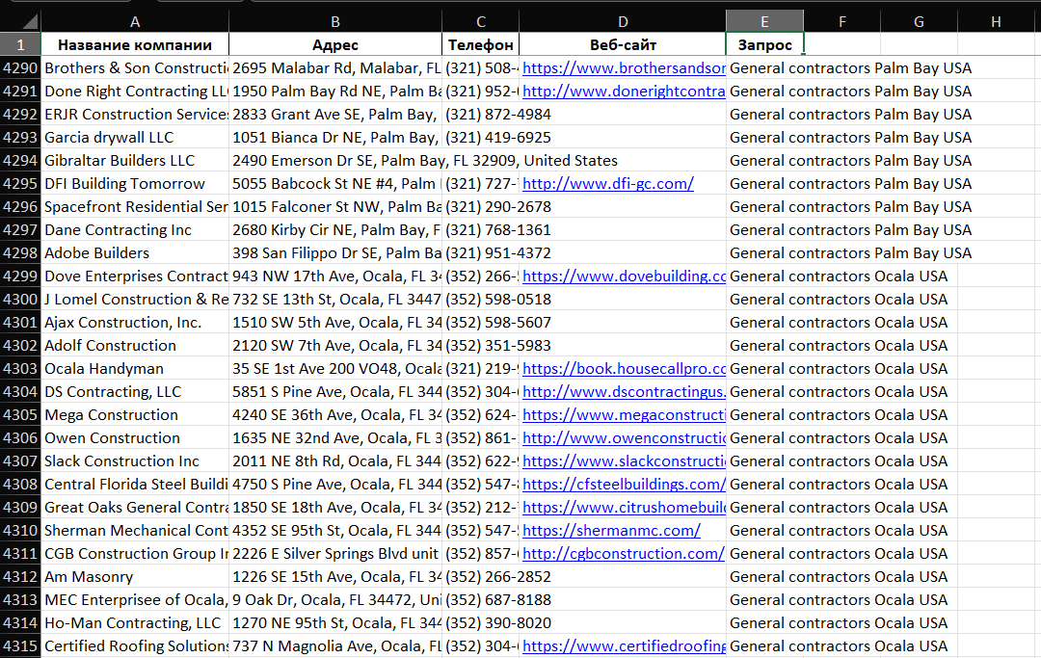Select column B header
1041x658 pixels.
pos(335,22)
